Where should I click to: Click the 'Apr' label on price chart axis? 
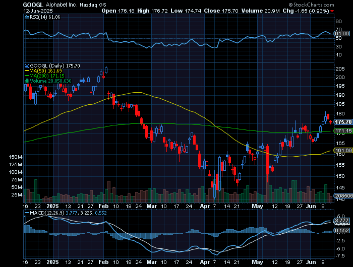coord(205,206)
